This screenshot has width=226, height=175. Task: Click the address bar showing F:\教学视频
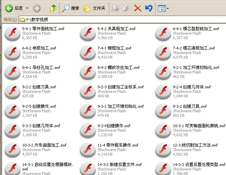123,19
